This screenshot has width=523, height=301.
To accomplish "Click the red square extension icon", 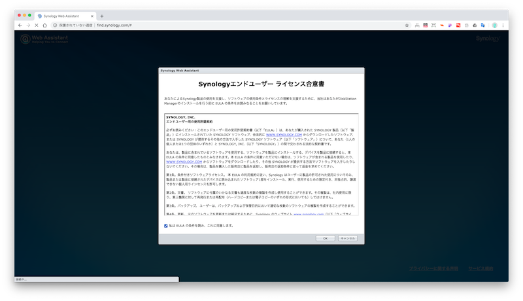I will coord(458,26).
